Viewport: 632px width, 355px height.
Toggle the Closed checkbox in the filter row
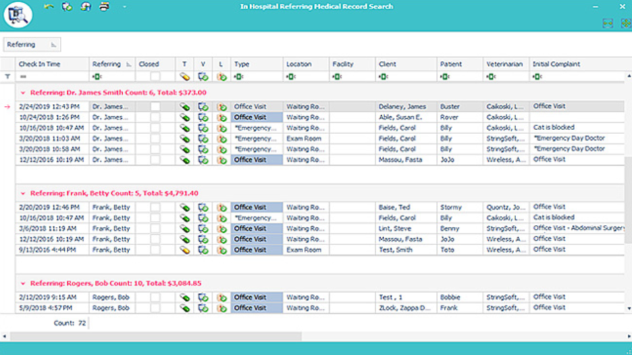coord(155,76)
